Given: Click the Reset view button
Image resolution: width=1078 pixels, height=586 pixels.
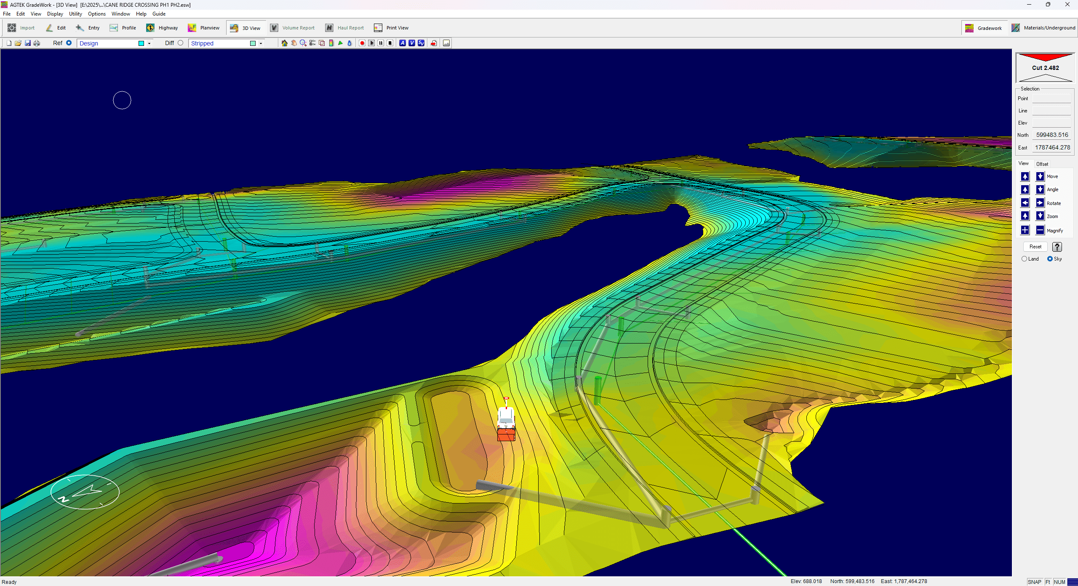Looking at the screenshot, I should [1035, 247].
